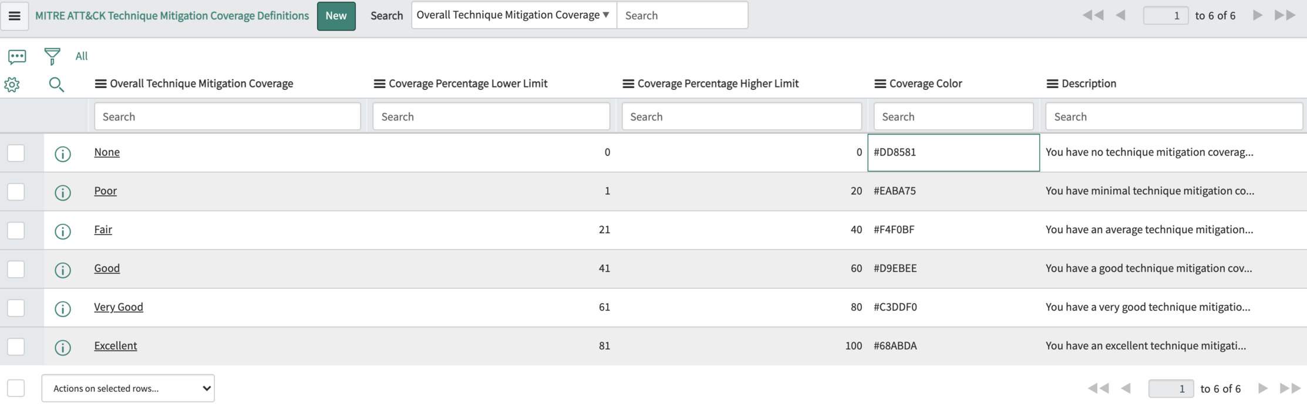Open Coverage Percentage Higher Limit column menu

tap(628, 84)
